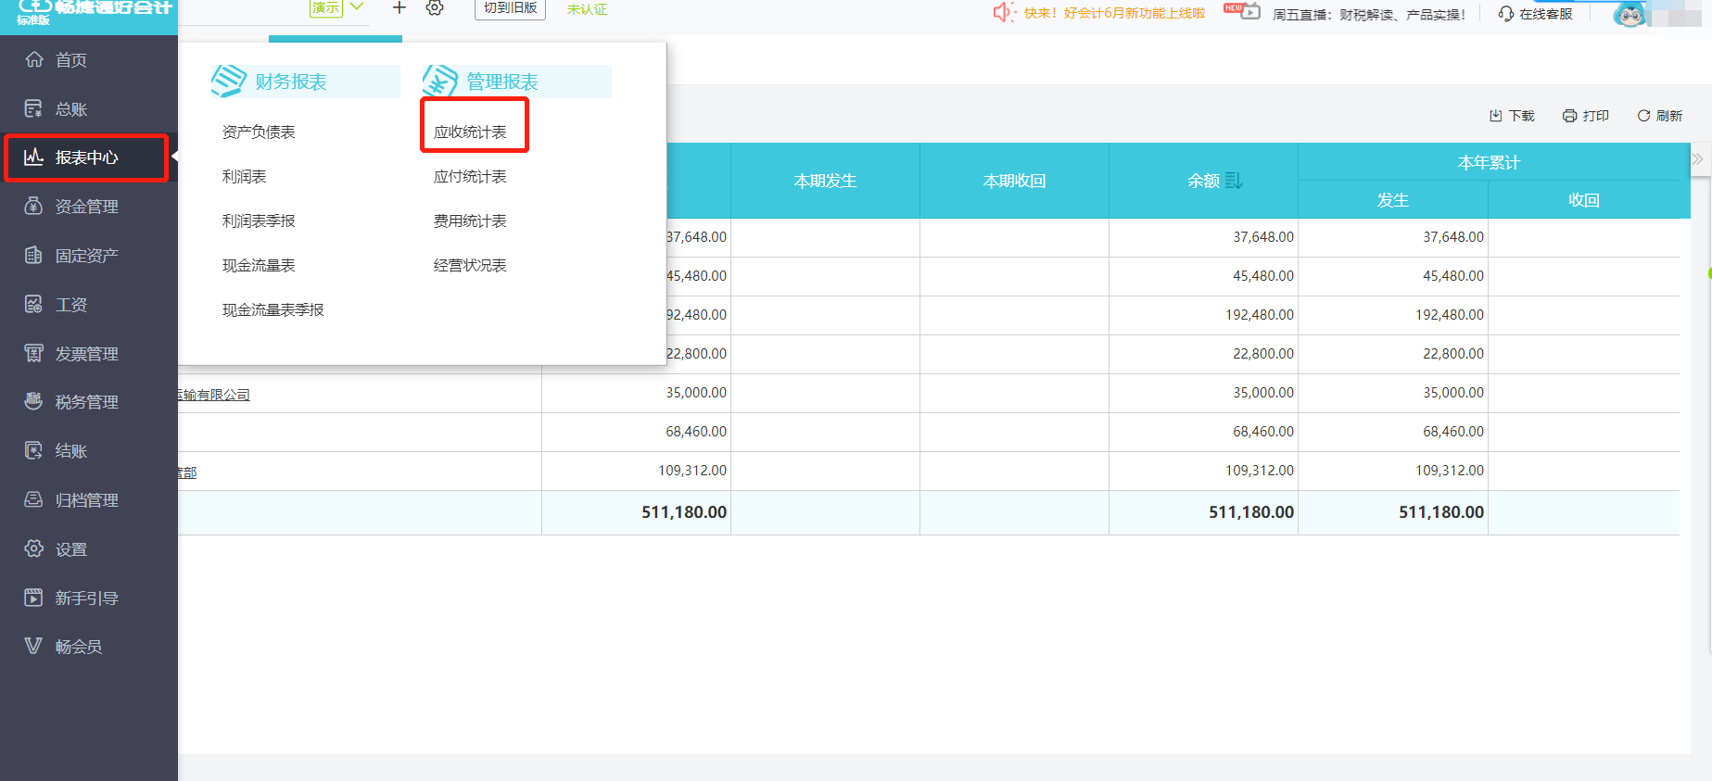The width and height of the screenshot is (1712, 781).
Task: Click the gear settings icon in top bar
Action: [435, 8]
